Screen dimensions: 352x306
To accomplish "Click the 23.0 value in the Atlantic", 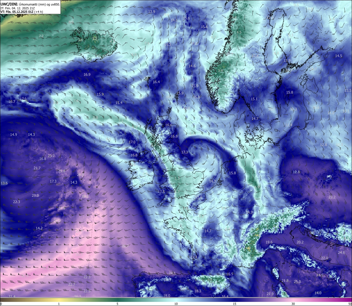I will click(35, 195).
